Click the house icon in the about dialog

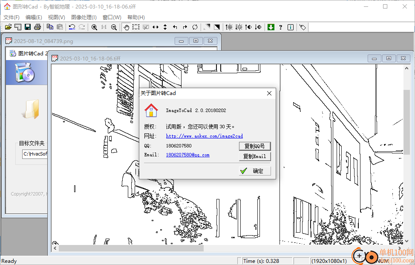pos(151,110)
